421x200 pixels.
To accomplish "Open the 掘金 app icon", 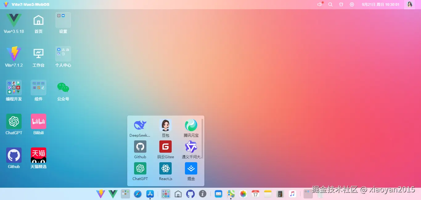I will [x=191, y=168].
